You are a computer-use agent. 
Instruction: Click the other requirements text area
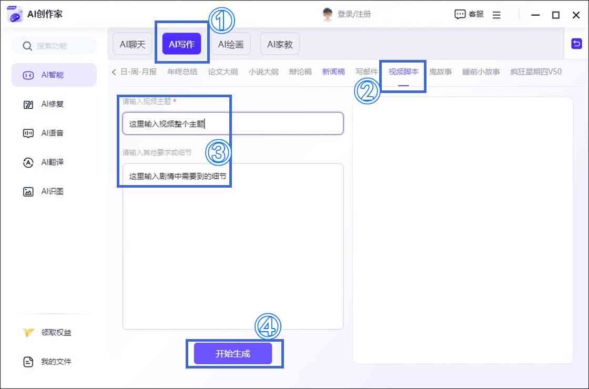click(233, 247)
